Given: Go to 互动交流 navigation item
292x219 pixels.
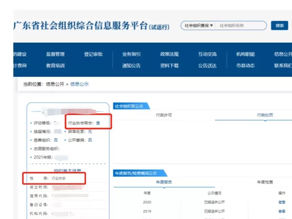Looking at the screenshot, I should (207, 54).
